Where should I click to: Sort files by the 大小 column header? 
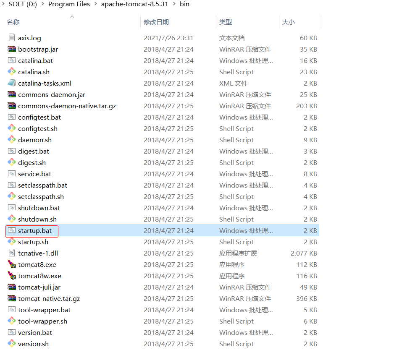pos(289,22)
